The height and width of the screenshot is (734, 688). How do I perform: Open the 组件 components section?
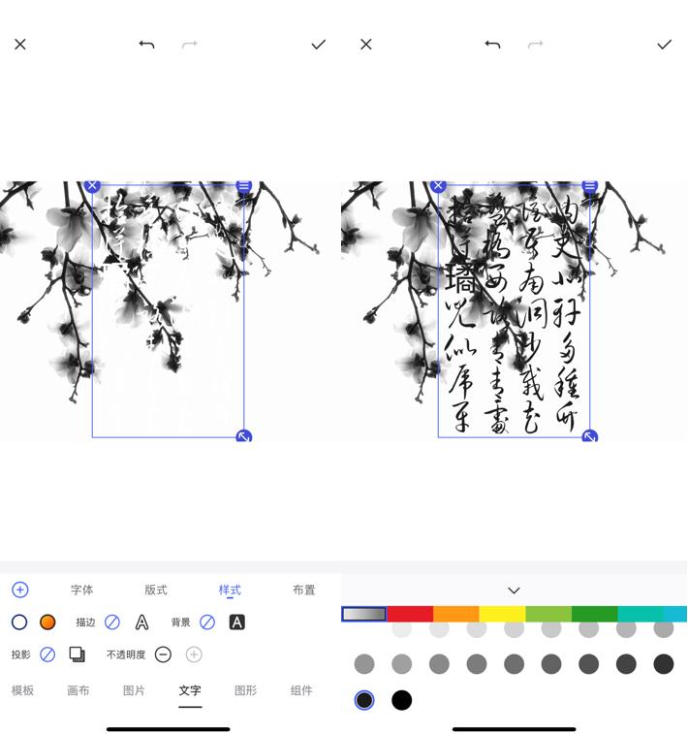[x=301, y=690]
